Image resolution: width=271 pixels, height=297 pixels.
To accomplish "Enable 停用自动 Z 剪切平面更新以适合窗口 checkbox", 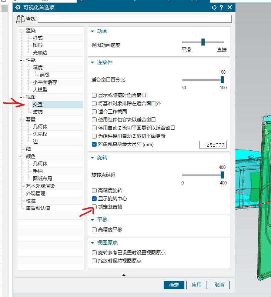I will click(x=94, y=128).
